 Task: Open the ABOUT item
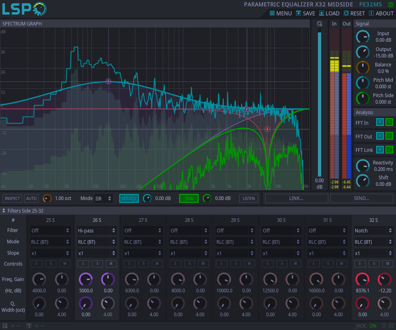(381, 13)
